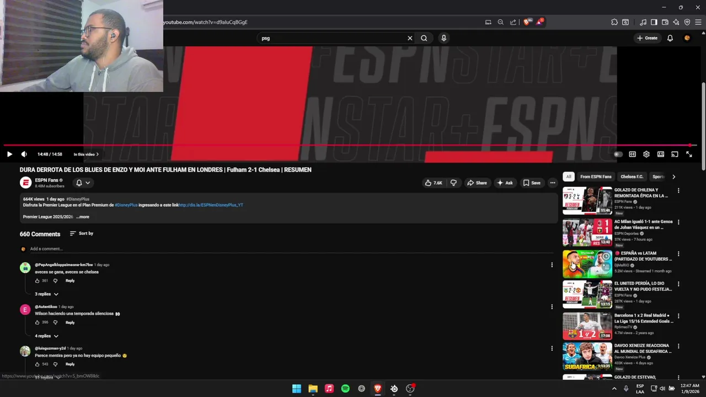
Task: Open the ESPNenDisneyPlus_YT link
Action: coord(211,205)
